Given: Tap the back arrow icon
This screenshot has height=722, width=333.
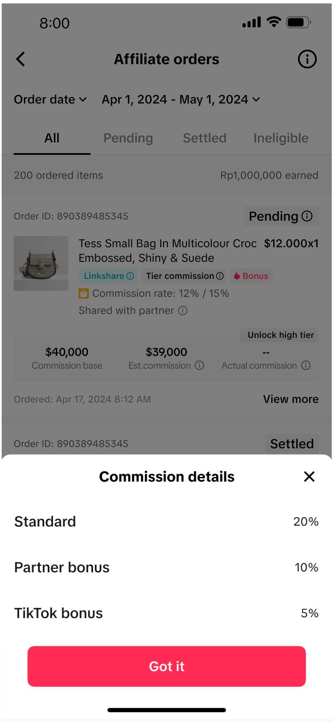Looking at the screenshot, I should coord(20,59).
